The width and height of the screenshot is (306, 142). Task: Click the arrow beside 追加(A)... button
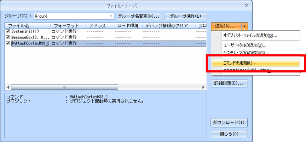click(245, 26)
